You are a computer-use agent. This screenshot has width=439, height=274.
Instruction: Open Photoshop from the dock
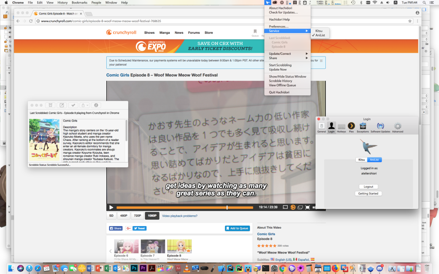(x=134, y=268)
